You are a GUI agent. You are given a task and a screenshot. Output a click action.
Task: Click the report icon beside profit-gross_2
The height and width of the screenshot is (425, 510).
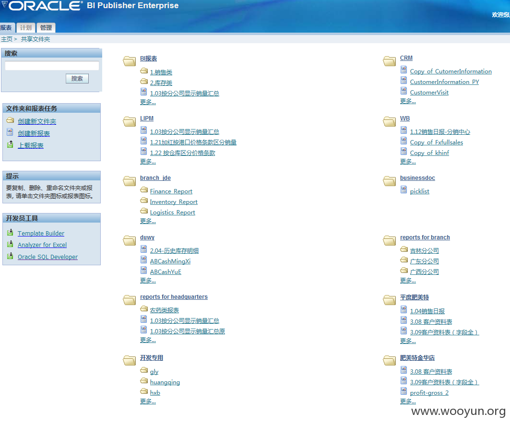(x=403, y=391)
